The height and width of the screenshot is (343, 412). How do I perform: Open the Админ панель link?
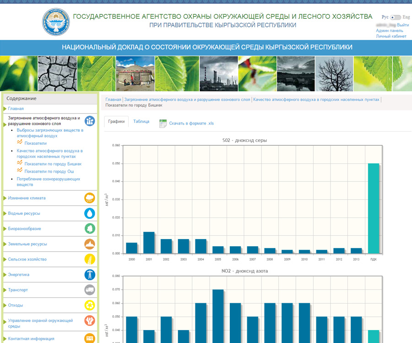pyautogui.click(x=390, y=31)
